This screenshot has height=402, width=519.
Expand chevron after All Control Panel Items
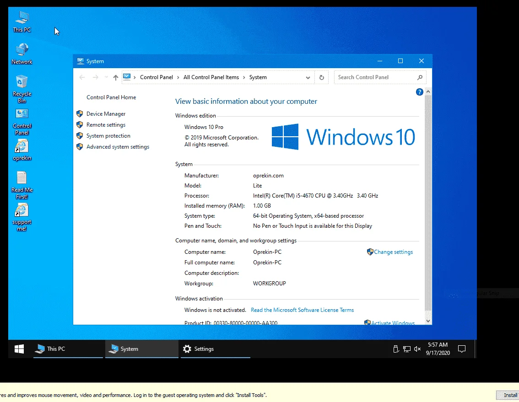(x=244, y=77)
